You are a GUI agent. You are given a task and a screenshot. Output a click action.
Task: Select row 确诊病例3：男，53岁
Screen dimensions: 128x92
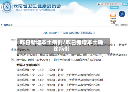point(60,80)
